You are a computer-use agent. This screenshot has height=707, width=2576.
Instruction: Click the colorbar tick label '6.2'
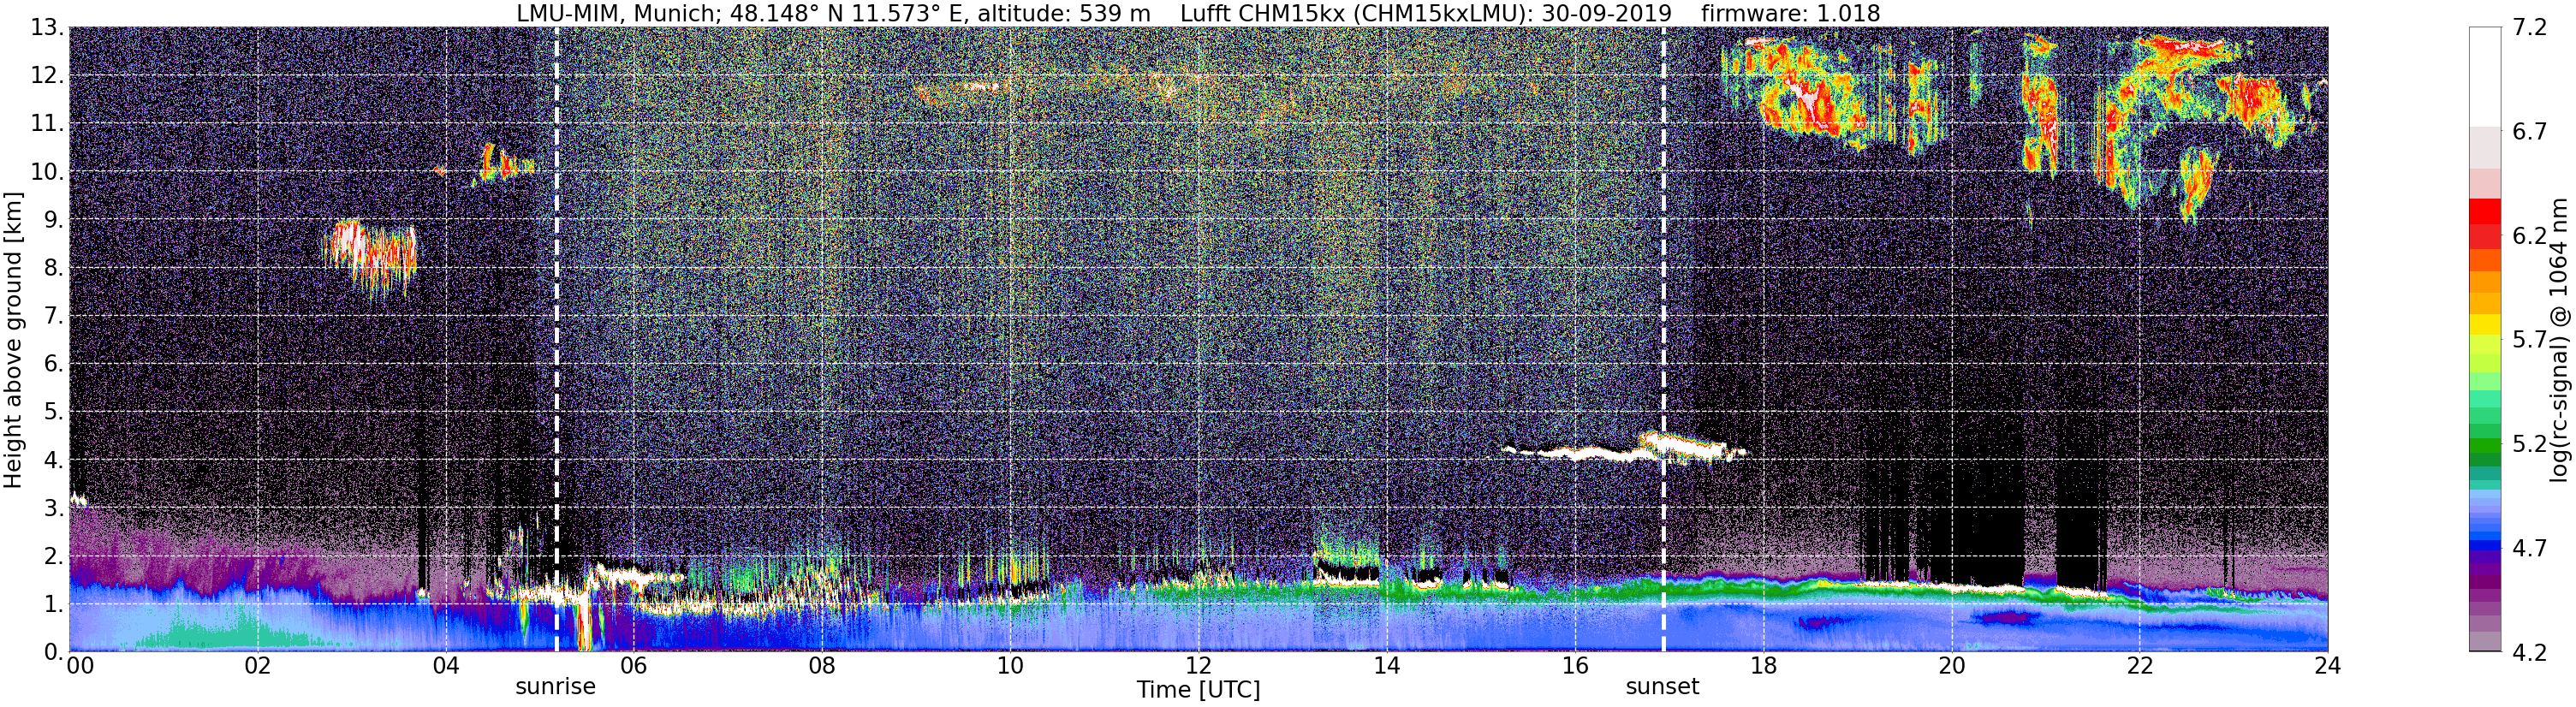[x=2530, y=236]
